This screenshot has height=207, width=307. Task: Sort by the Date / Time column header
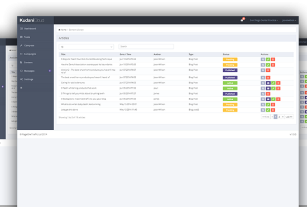(125, 55)
